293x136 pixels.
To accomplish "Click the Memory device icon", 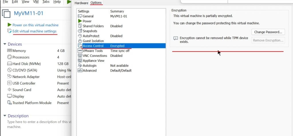I will 9,51.
